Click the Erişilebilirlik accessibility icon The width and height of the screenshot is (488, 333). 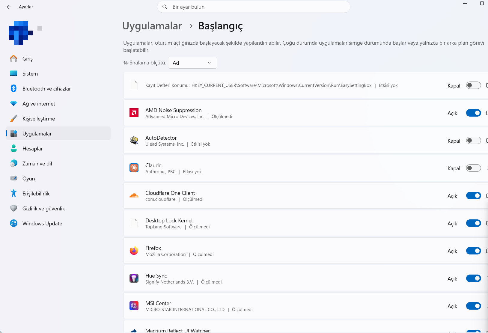[x=13, y=193]
